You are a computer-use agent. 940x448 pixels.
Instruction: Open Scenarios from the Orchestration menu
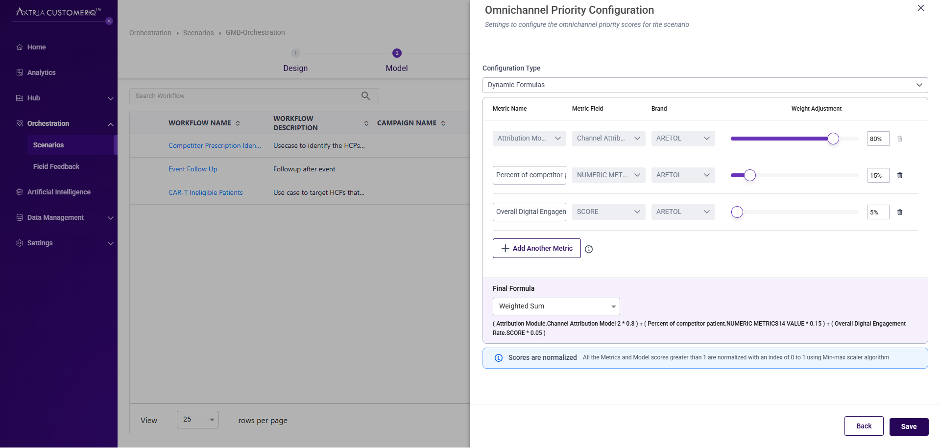pos(48,144)
